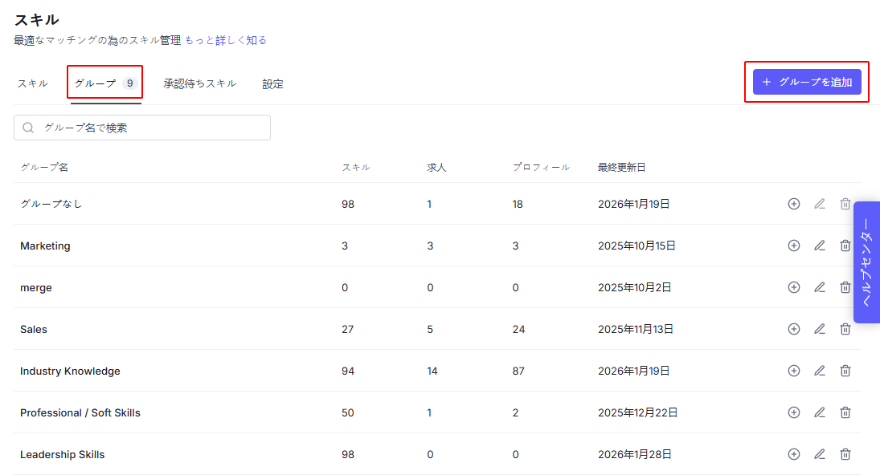This screenshot has width=880, height=475.
Task: Select the Industry Knowledge group name
Action: (70, 371)
